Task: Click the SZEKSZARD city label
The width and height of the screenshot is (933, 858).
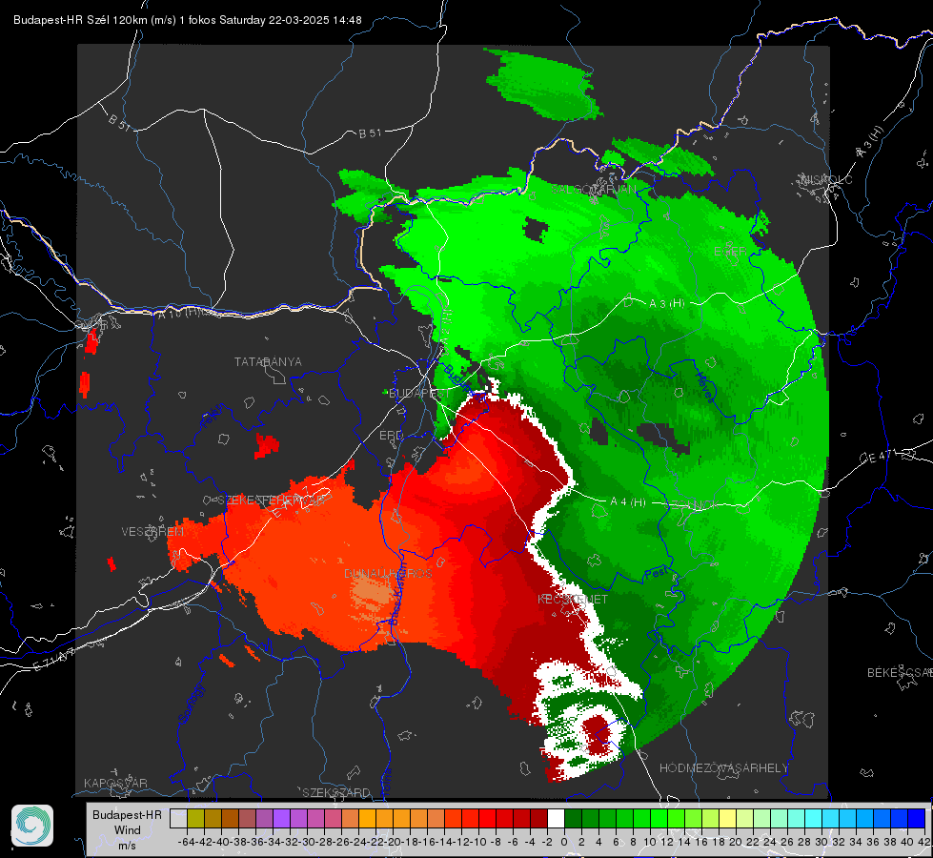Action: 336,792
